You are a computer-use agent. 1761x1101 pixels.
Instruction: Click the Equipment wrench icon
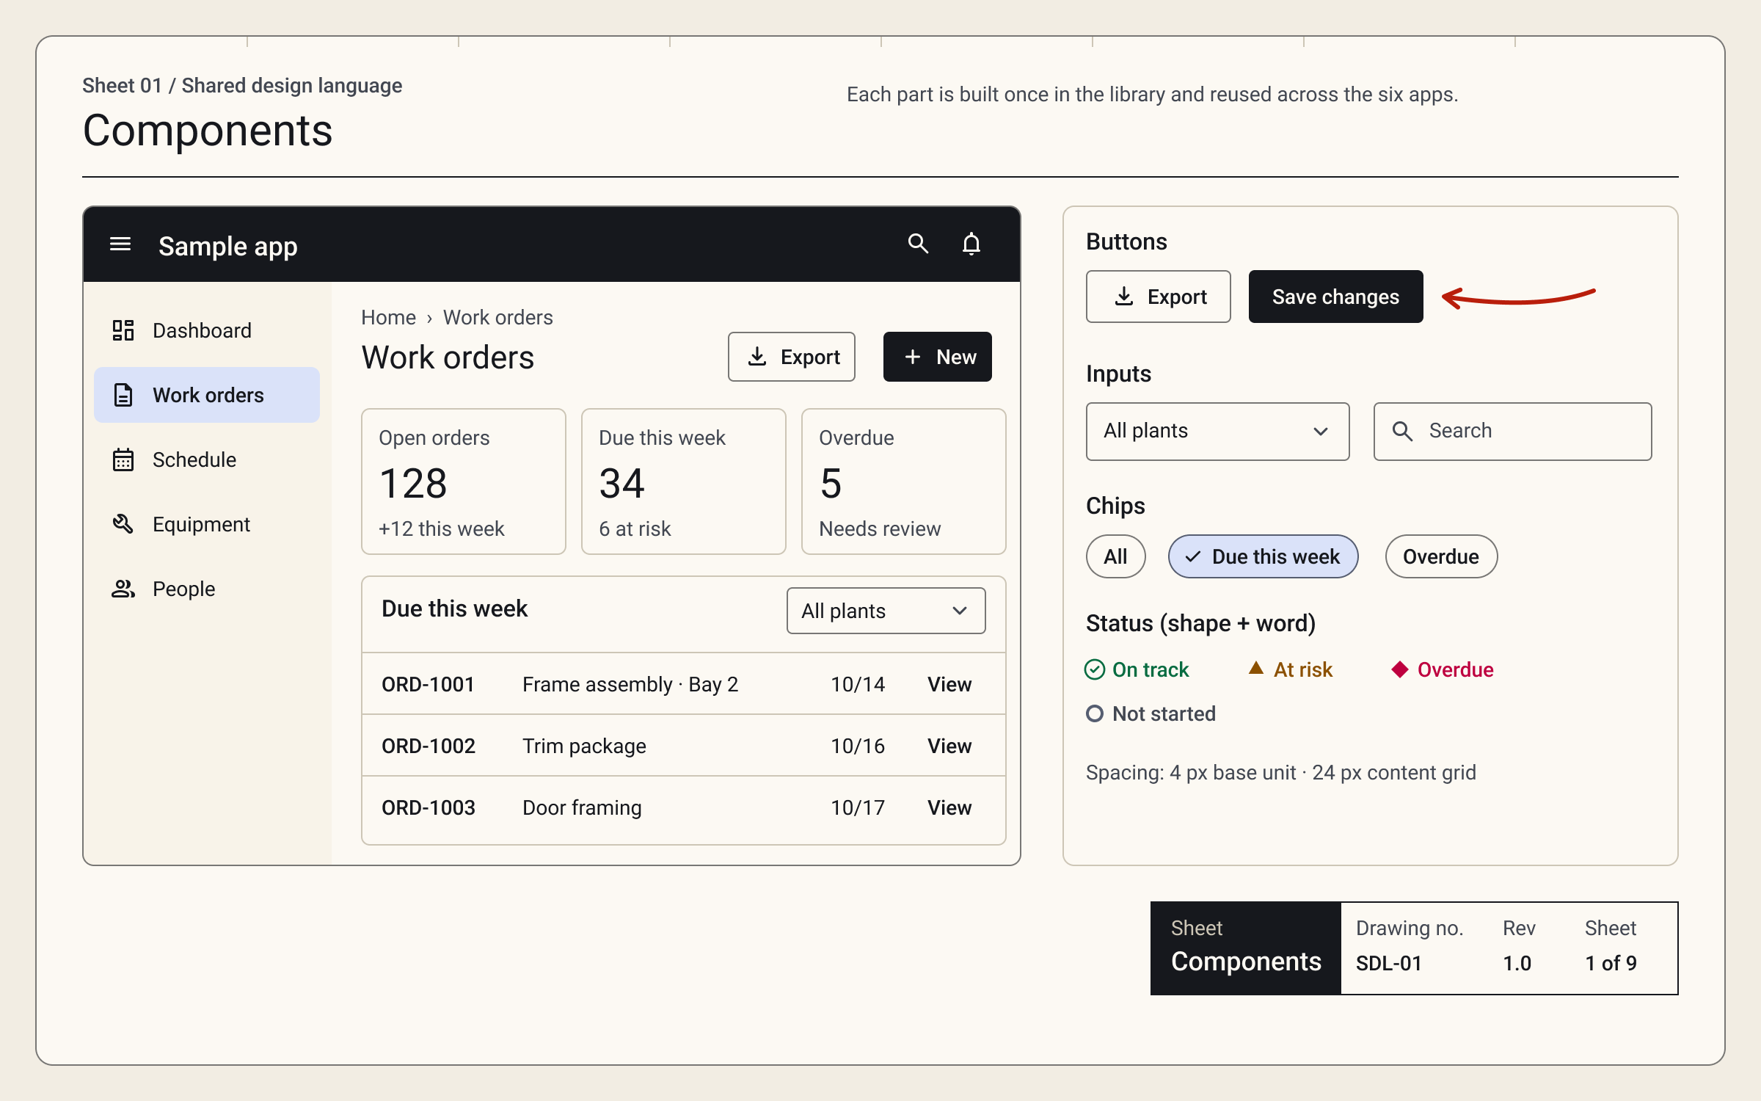point(123,524)
